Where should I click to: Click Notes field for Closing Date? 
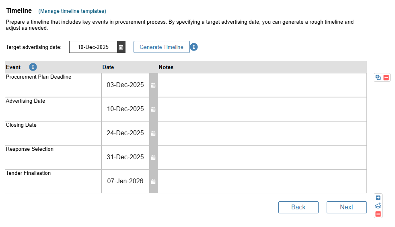click(262, 133)
